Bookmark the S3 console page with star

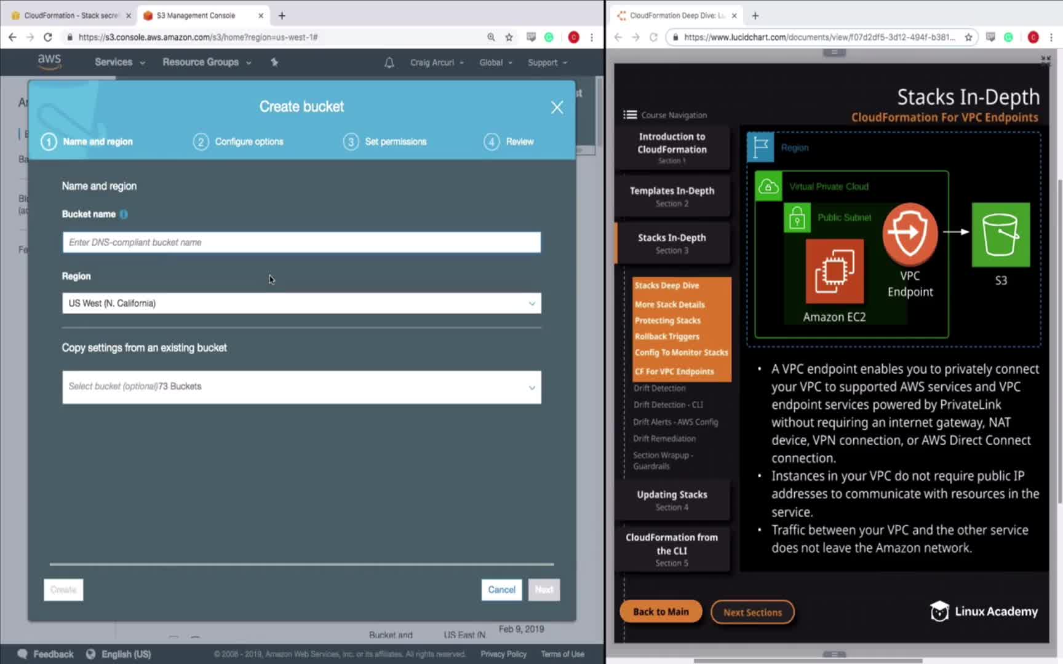coord(509,37)
